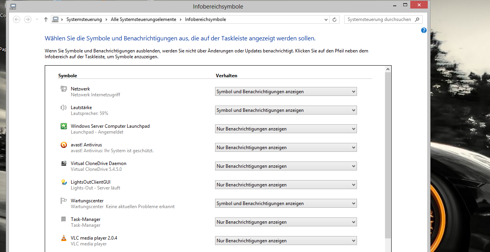
Task: Click the text Lights-Out - Server läuft
Action: pos(95,188)
